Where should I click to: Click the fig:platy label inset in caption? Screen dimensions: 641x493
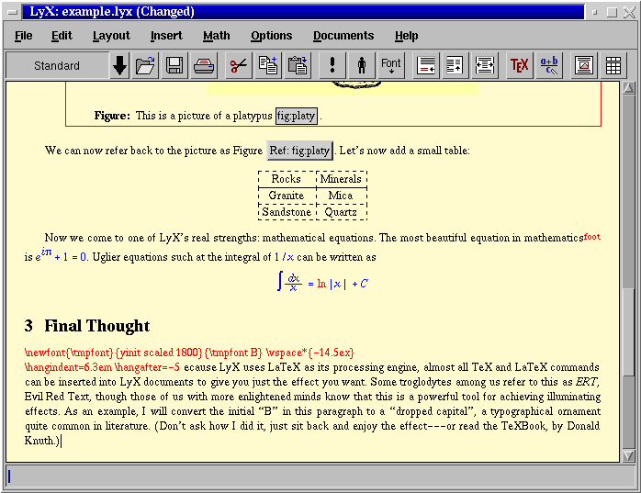pos(297,116)
